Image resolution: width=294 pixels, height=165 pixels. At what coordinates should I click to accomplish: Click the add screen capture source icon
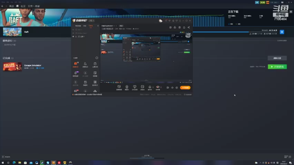tap(119, 88)
